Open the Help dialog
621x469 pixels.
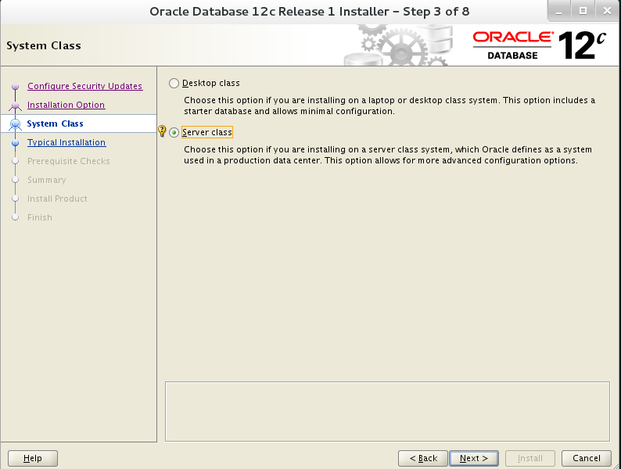click(x=33, y=458)
